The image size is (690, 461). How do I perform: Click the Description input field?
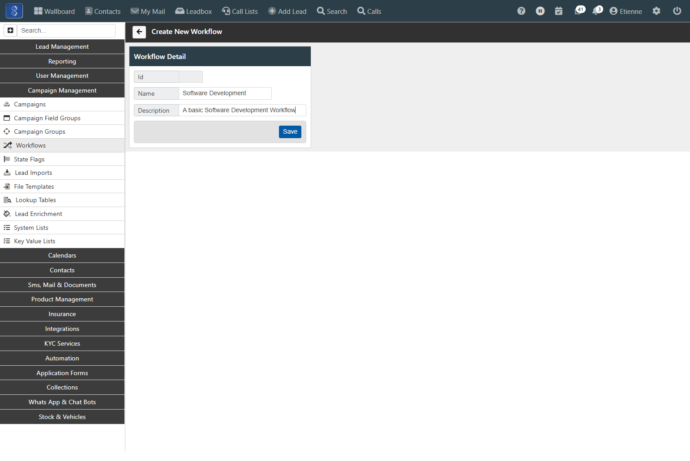click(x=242, y=110)
